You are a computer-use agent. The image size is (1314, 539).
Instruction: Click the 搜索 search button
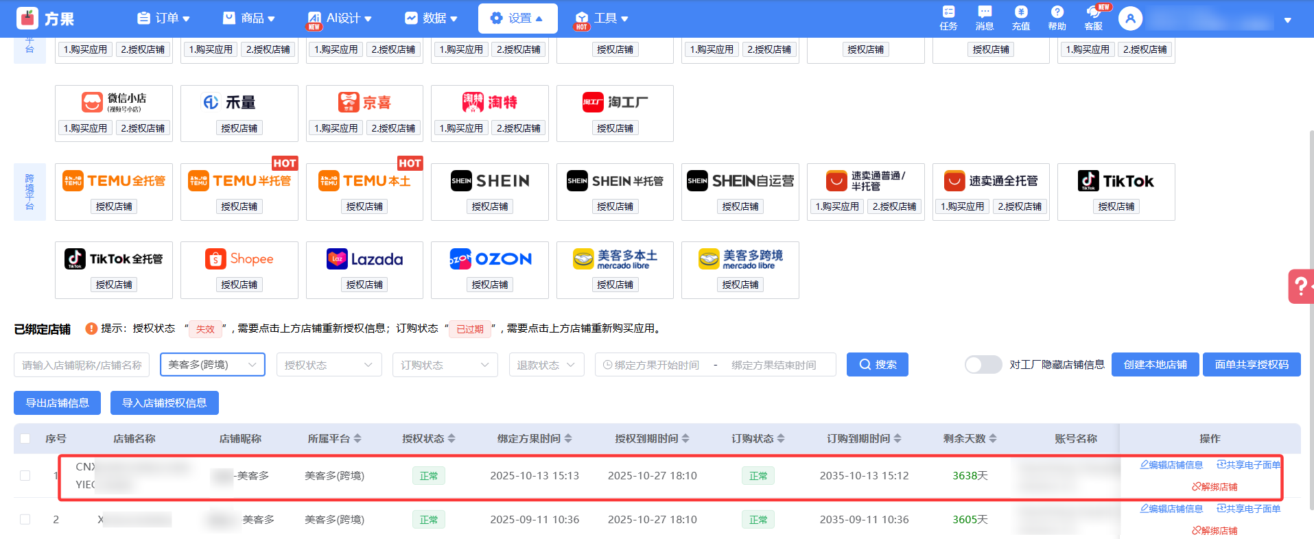point(877,365)
